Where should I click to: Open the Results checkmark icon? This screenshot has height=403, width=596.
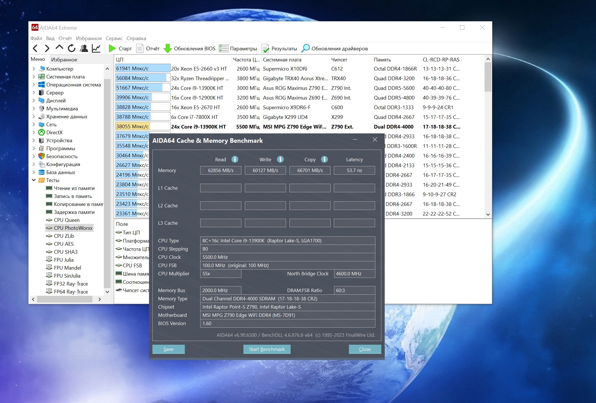coord(265,48)
